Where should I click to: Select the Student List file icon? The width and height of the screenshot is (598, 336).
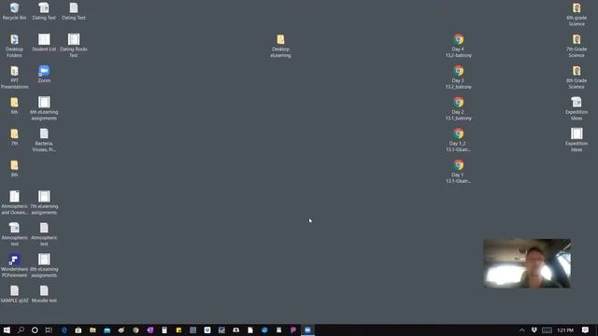pyautogui.click(x=44, y=43)
